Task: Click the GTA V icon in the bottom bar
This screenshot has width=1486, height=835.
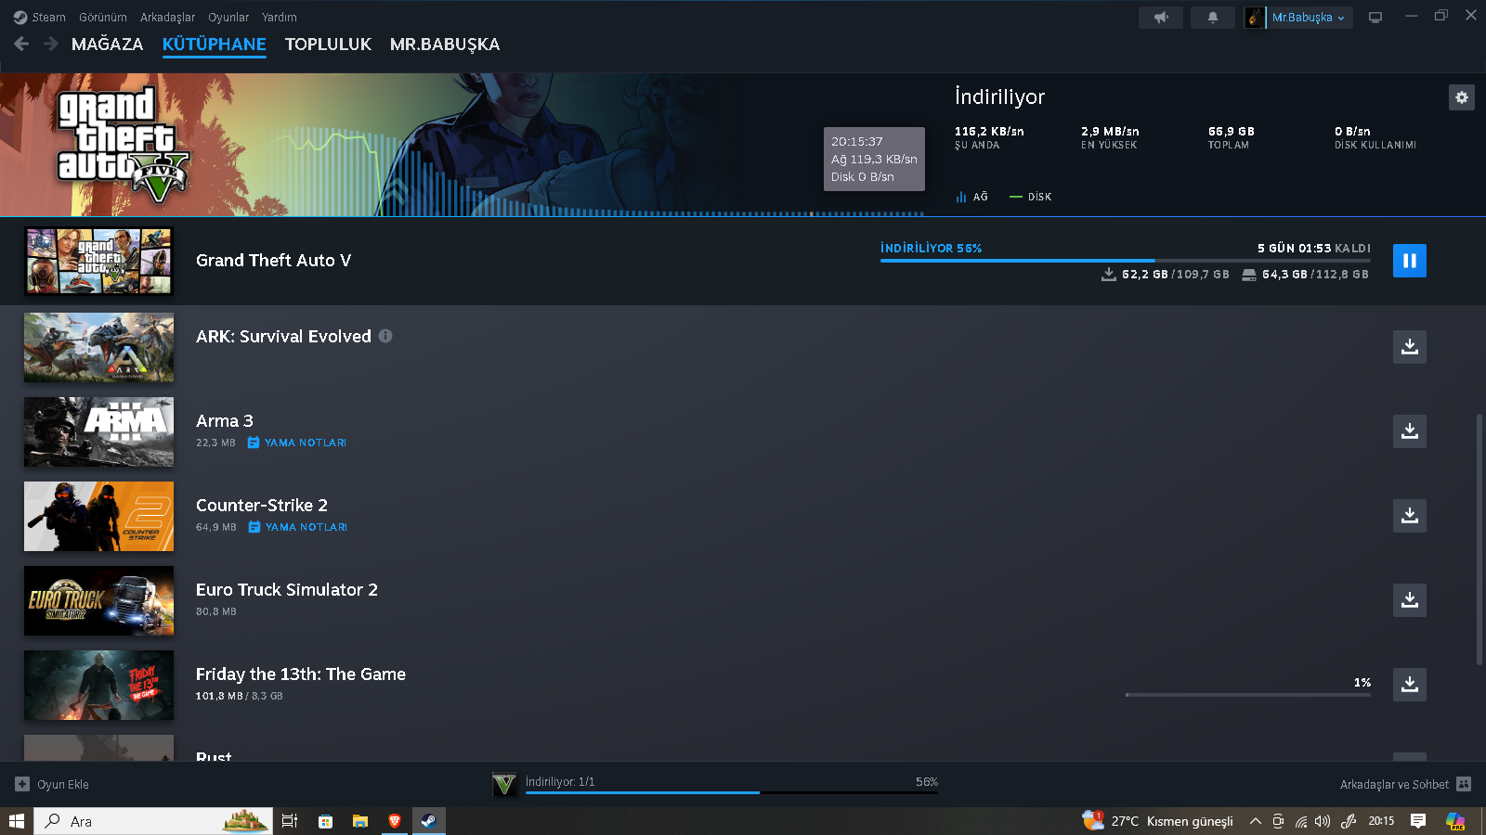Action: pyautogui.click(x=504, y=784)
